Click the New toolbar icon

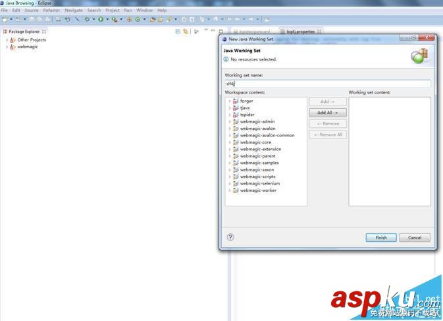click(x=5, y=19)
